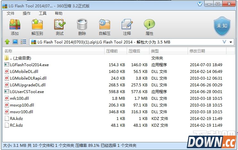Click the skin shirt icon in title bar
This screenshot has width=238, height=150.
point(200,4)
